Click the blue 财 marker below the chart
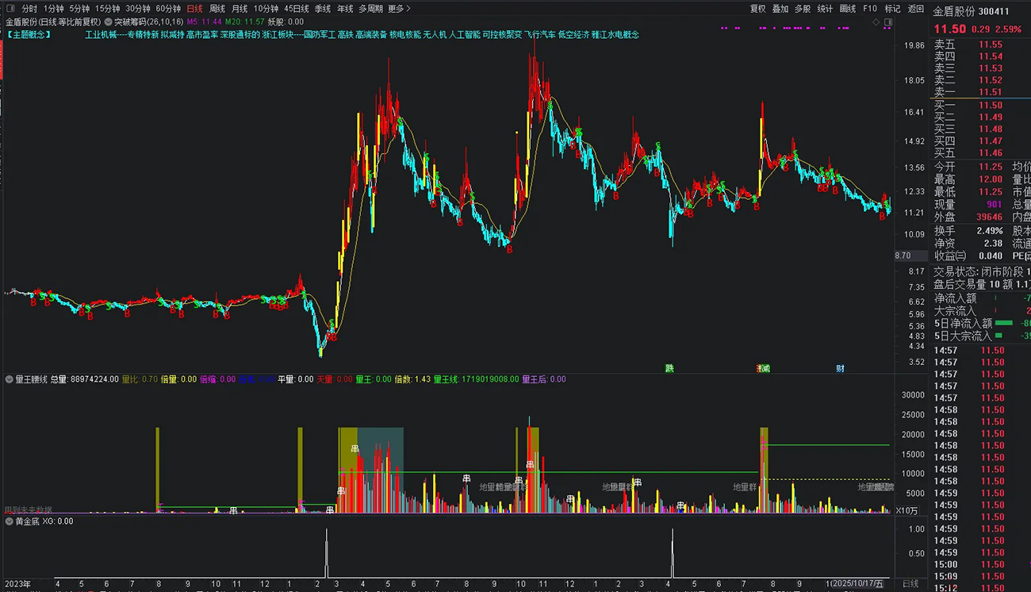 840,368
